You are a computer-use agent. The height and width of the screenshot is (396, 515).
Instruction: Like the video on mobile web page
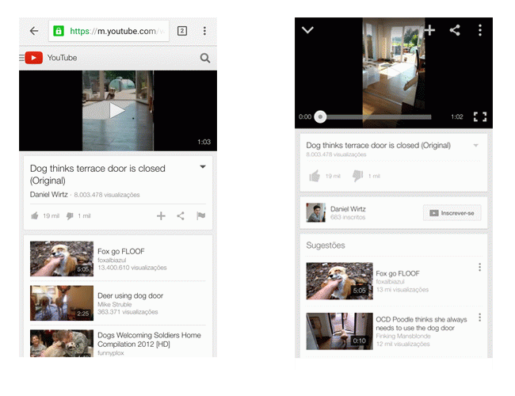[x=35, y=215]
